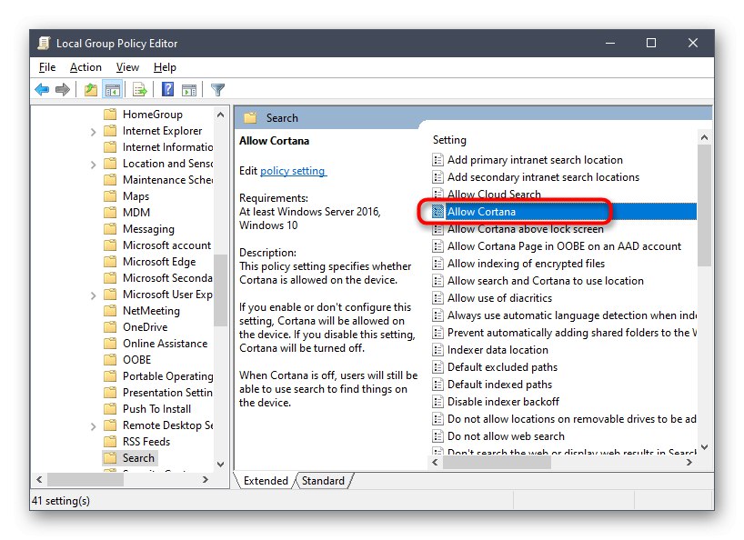Click the forward arrow toolbar icon
Image resolution: width=744 pixels, height=540 pixels.
[x=63, y=89]
